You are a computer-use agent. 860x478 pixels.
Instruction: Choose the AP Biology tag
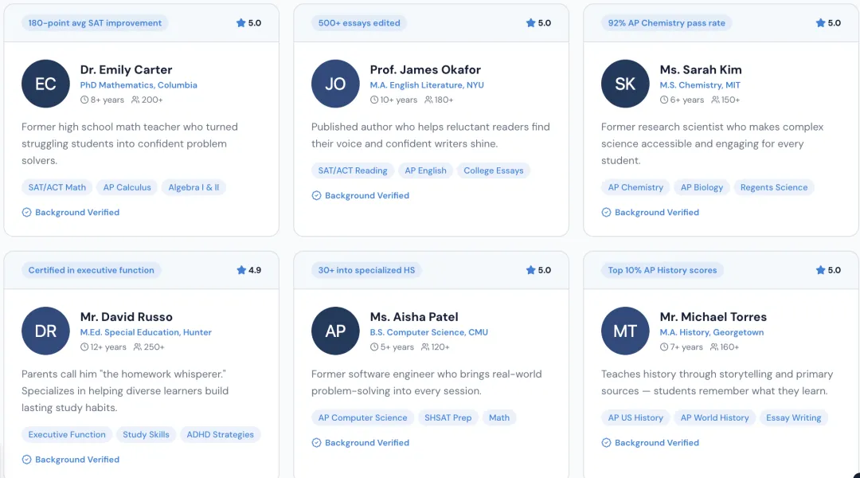coord(702,187)
